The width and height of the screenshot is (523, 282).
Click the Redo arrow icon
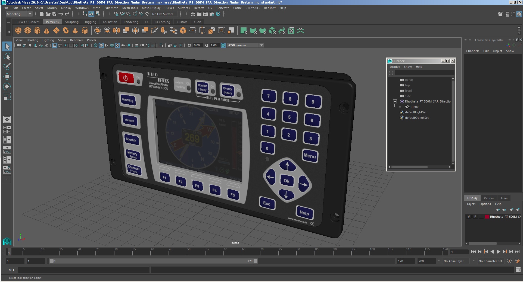tap(67, 14)
